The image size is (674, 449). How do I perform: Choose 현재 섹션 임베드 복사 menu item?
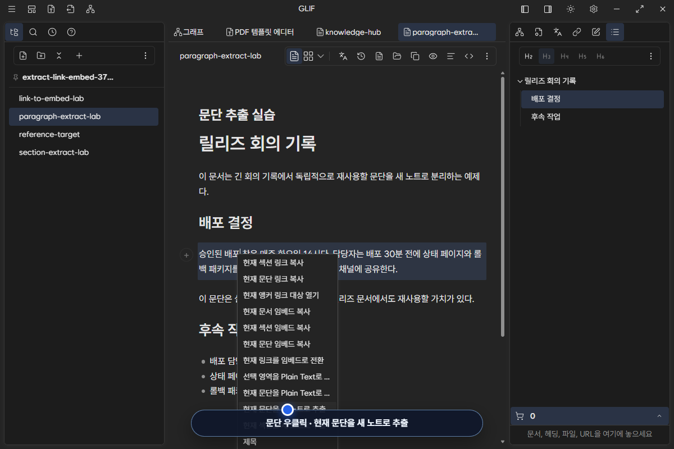coord(288,327)
